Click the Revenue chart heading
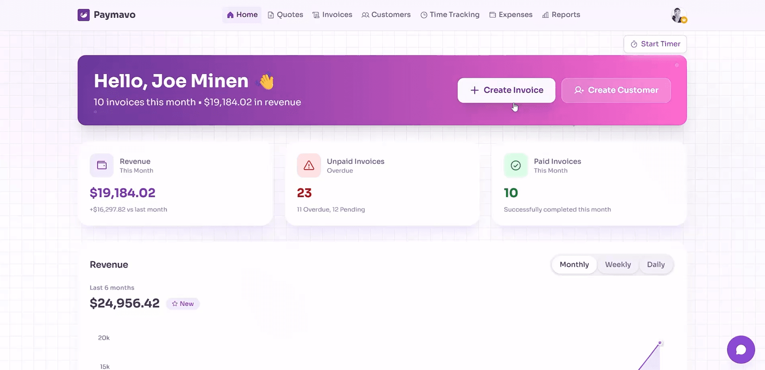This screenshot has width=765, height=370. point(109,265)
